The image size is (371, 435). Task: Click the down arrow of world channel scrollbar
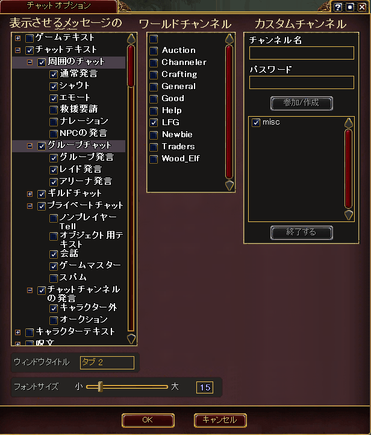229,185
